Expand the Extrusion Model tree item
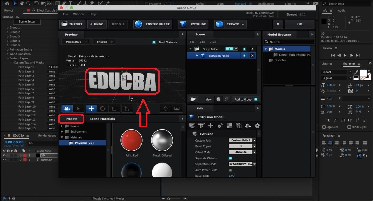The height and width of the screenshot is (201, 373). click(197, 56)
